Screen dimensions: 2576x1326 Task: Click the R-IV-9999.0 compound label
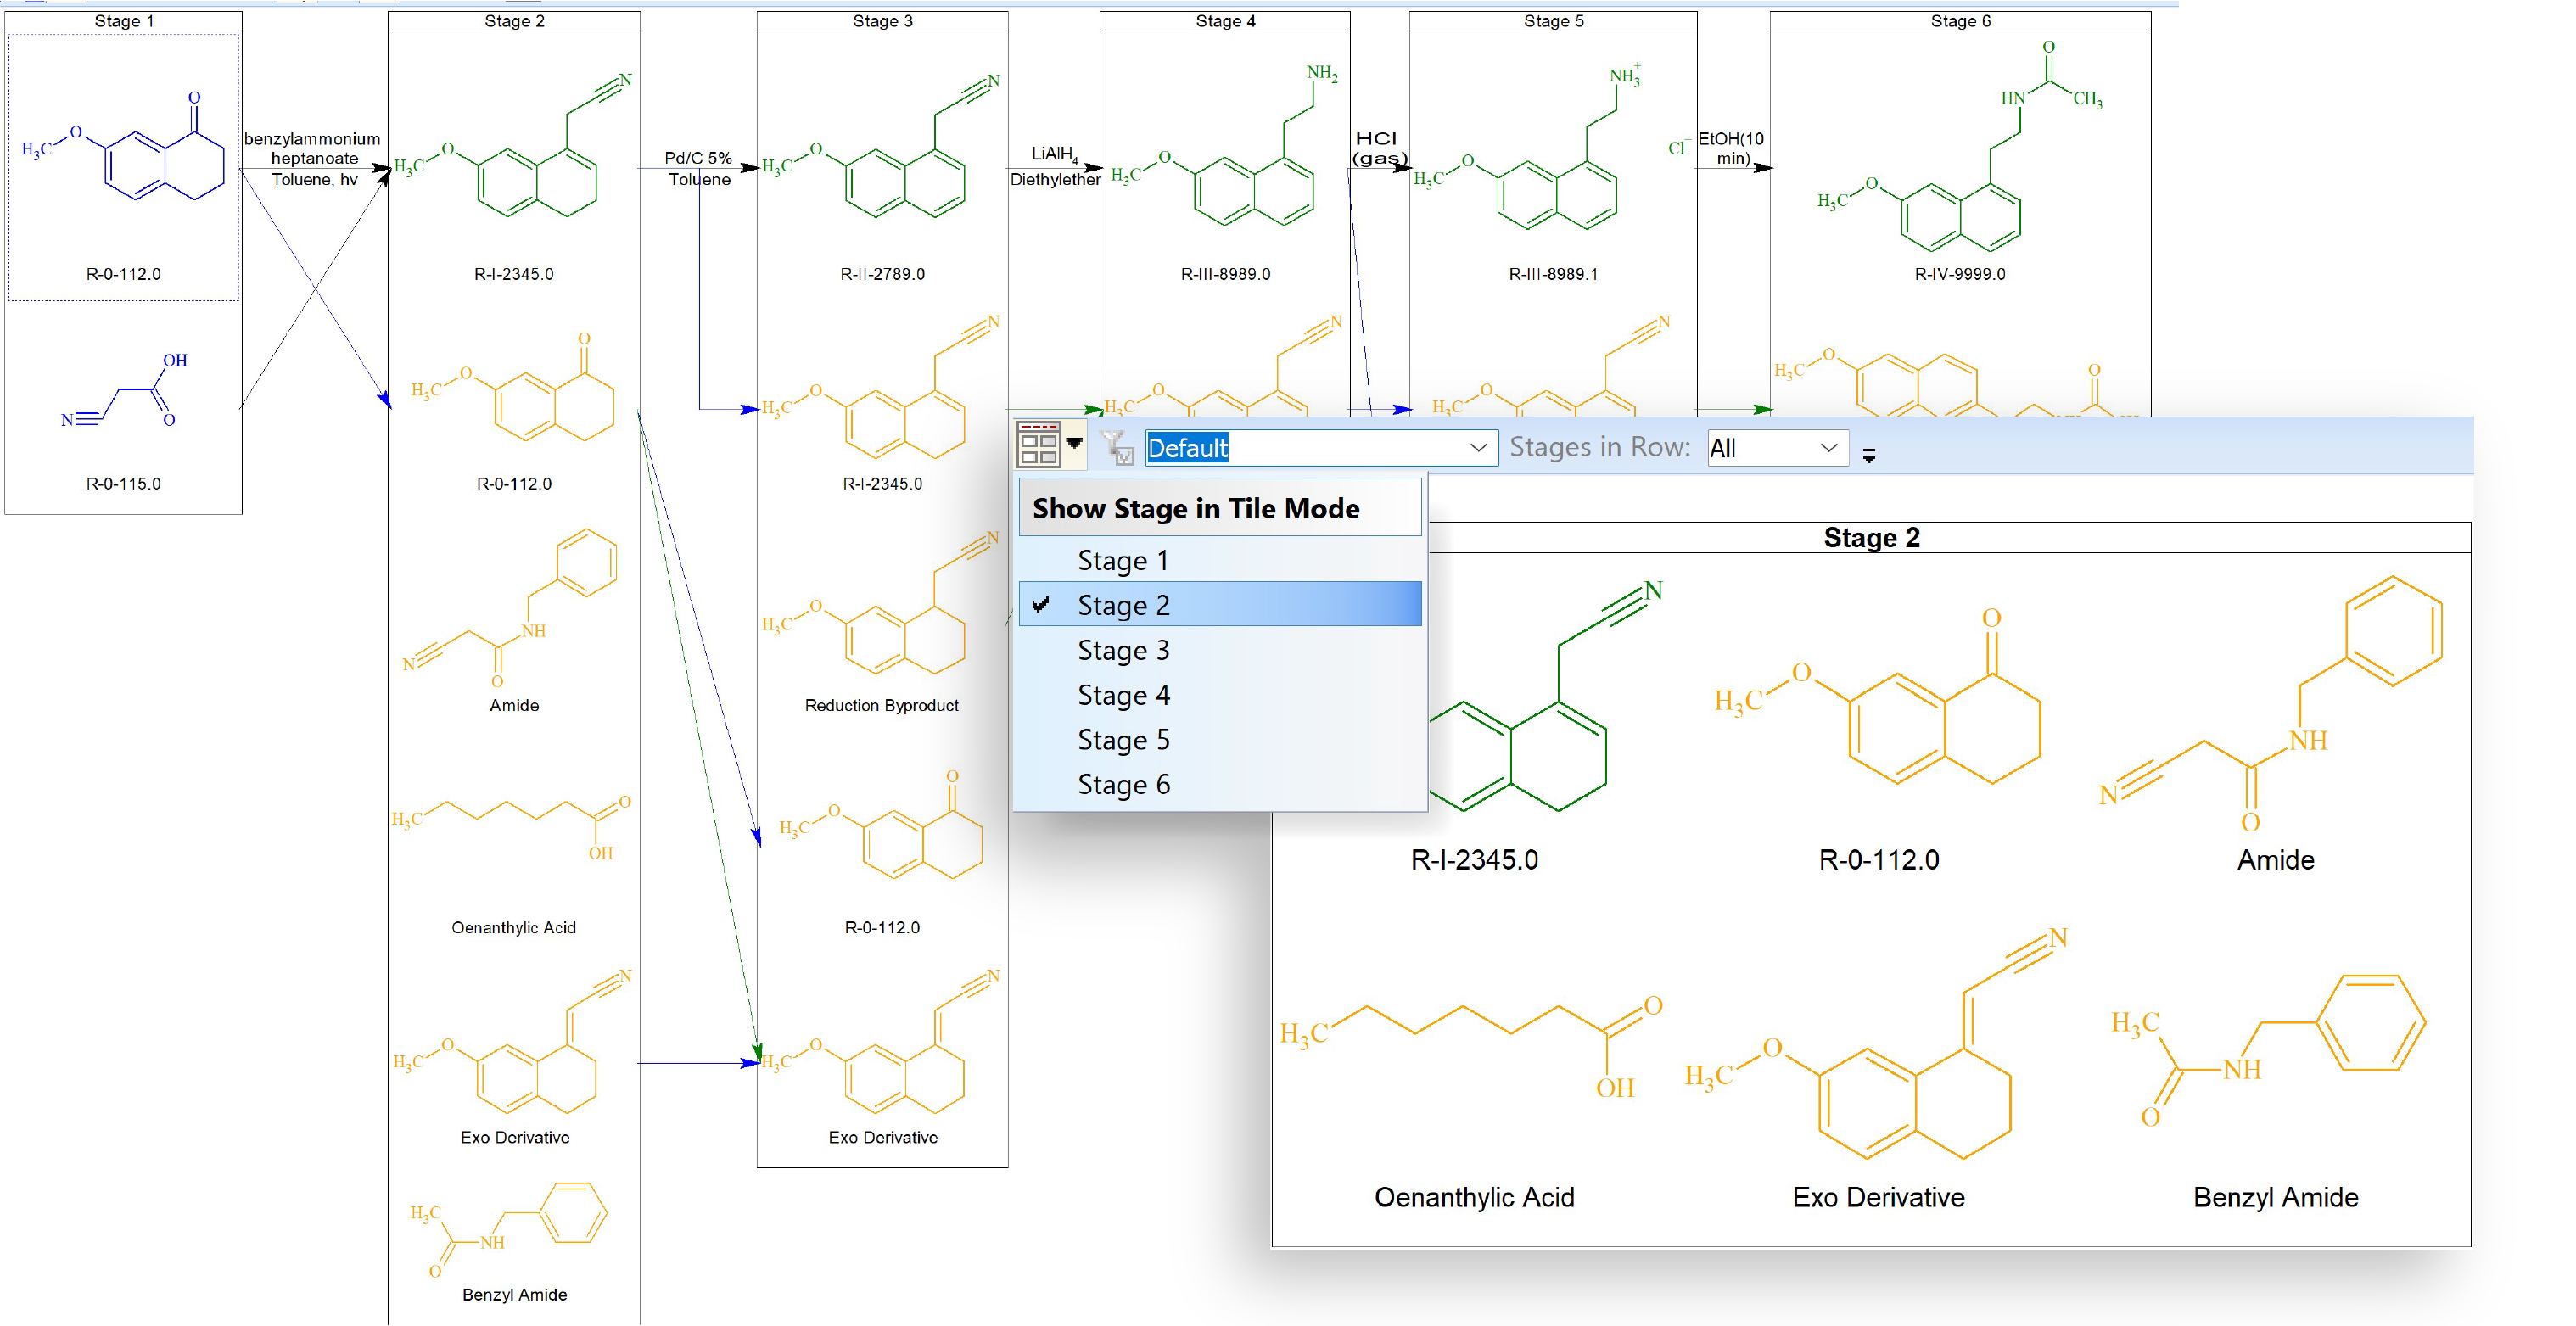click(x=1959, y=274)
